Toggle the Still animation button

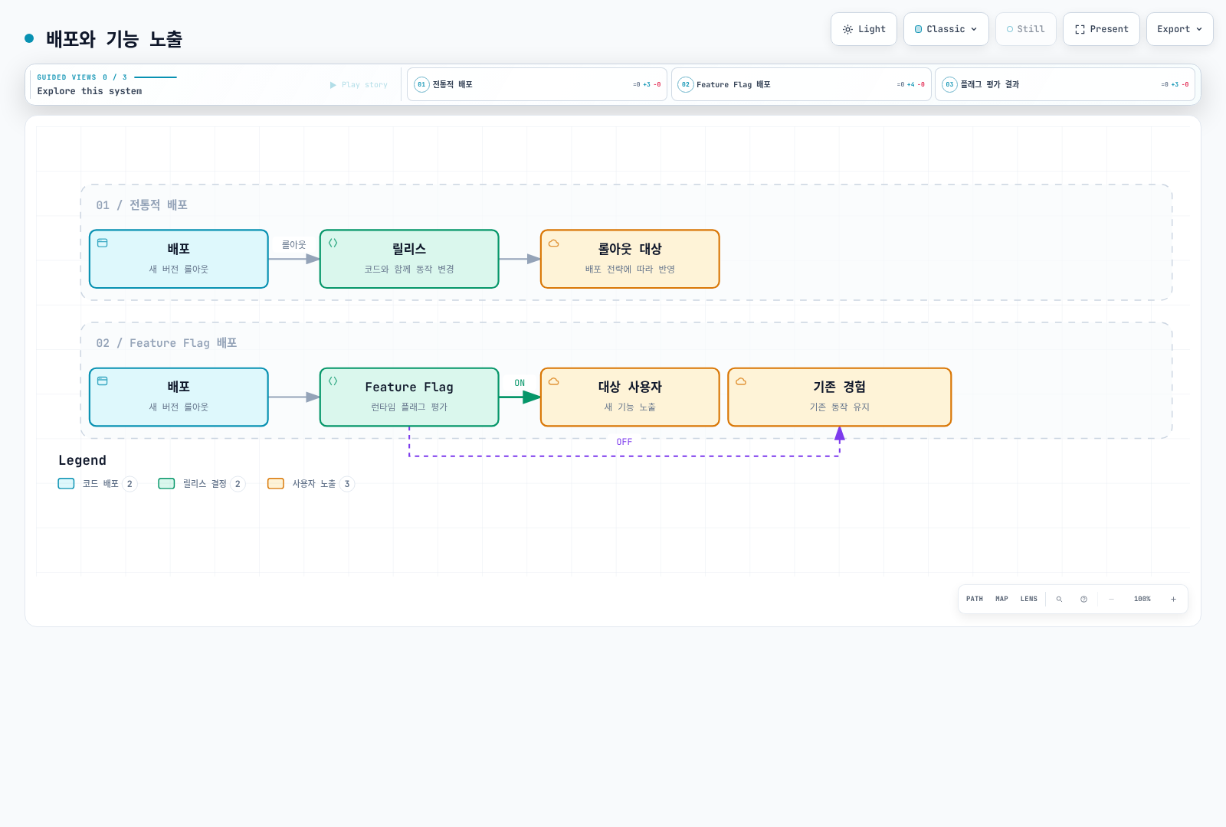point(1025,29)
